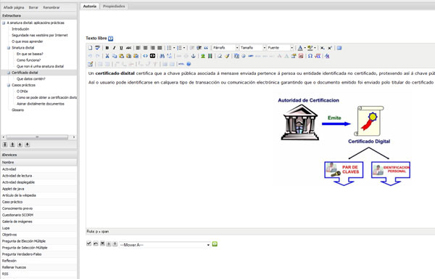
Task: Insert a blockquote with the quote icon
Action: pos(206,48)
